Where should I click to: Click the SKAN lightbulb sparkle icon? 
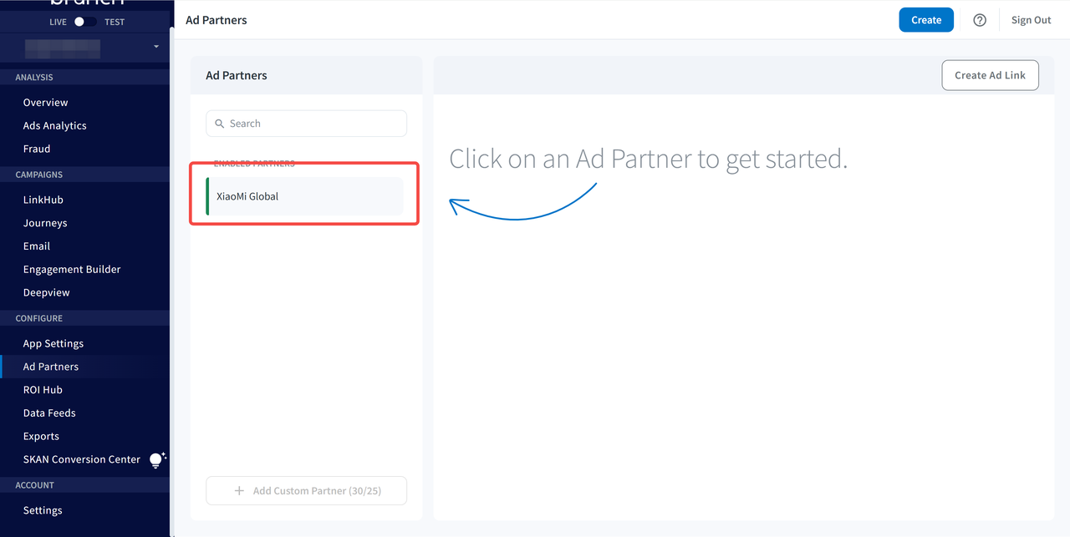(x=156, y=459)
